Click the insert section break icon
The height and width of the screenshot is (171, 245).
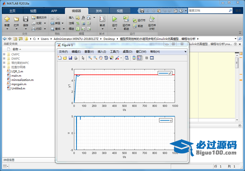click(78, 18)
